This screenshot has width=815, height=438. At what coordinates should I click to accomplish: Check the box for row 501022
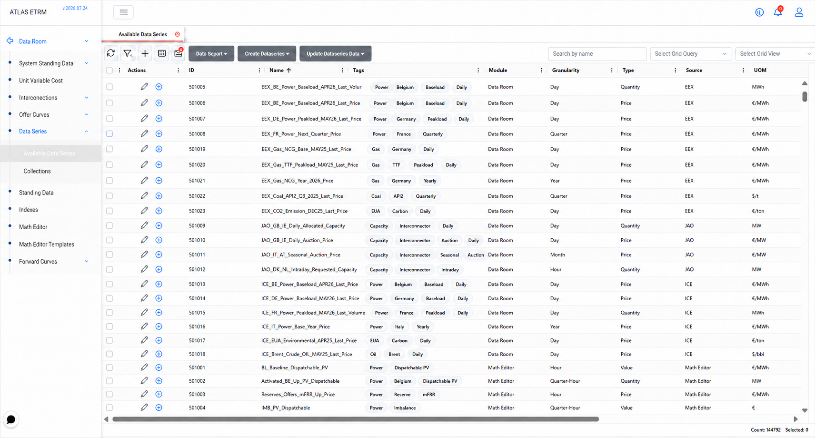(109, 196)
